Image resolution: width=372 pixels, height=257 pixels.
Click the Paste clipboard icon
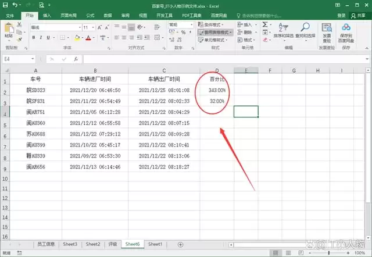[x=9, y=28]
